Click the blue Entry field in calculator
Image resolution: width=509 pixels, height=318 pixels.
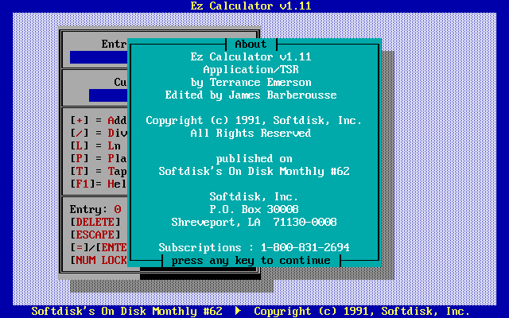click(99, 57)
